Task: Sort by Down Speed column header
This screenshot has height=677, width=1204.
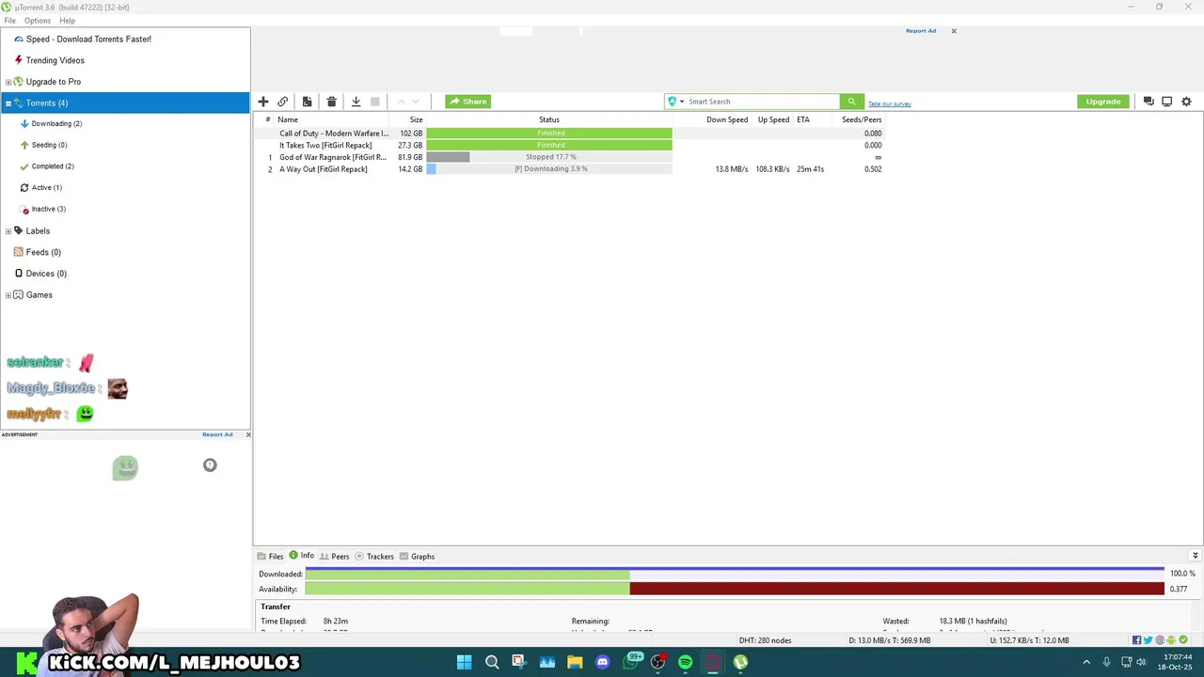Action: [x=727, y=119]
